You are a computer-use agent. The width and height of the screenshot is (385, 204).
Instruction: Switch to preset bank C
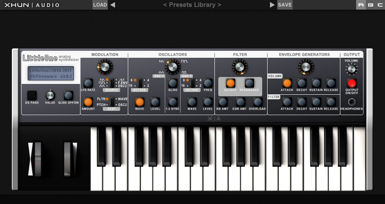[379, 5]
